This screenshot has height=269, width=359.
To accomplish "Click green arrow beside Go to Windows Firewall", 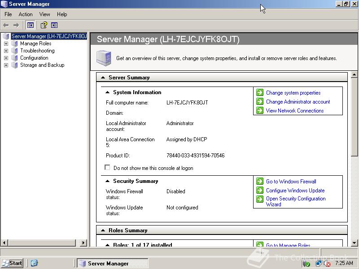I will [x=260, y=181].
